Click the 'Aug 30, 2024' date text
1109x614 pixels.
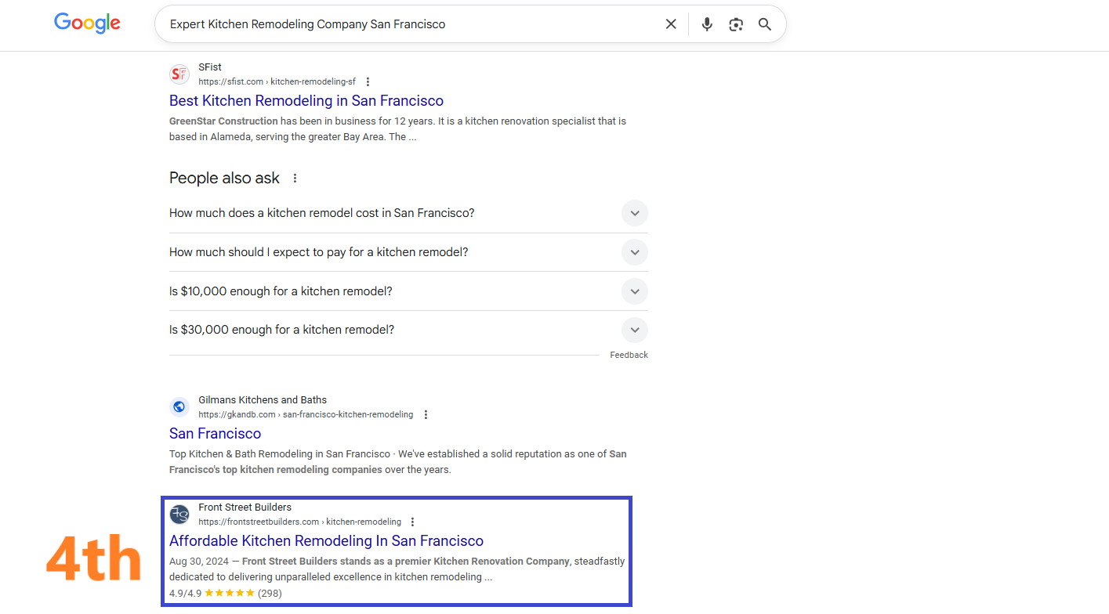(x=198, y=562)
